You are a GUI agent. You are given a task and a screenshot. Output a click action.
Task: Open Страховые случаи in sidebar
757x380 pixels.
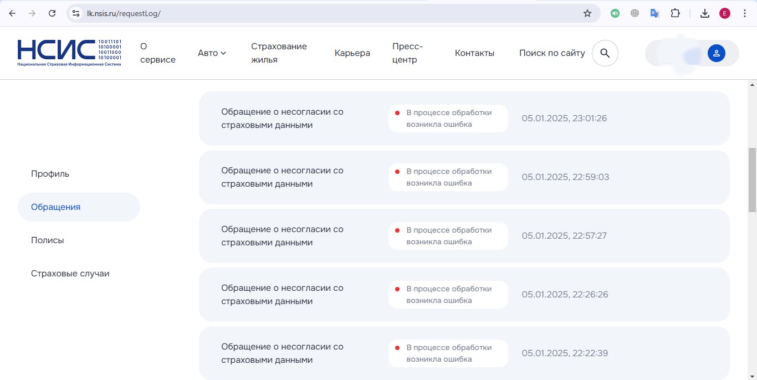70,274
